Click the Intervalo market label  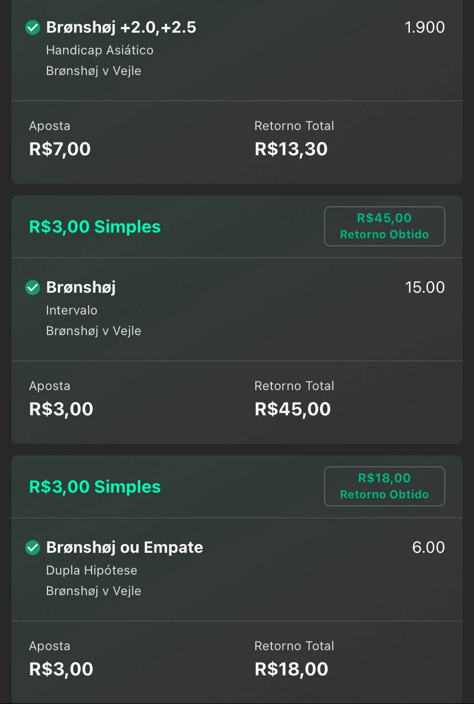(x=72, y=310)
